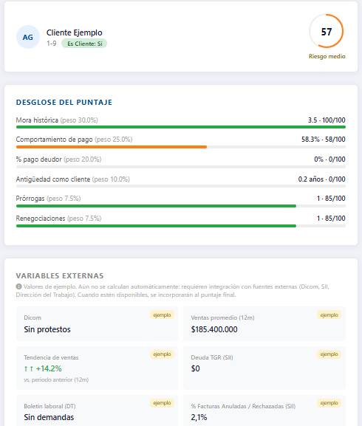This screenshot has height=426, width=362.
Task: Click the Renegociaciones '1 · 85/100' value
Action: pyautogui.click(x=331, y=218)
